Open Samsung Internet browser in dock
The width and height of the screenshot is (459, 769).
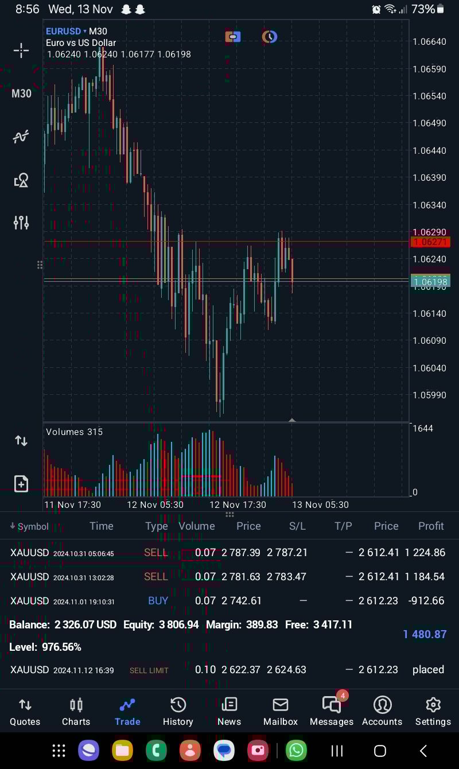point(89,750)
